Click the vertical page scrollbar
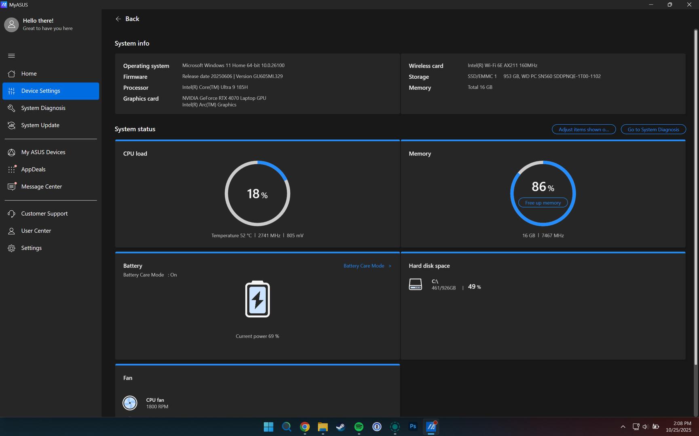The height and width of the screenshot is (436, 699). tap(696, 202)
